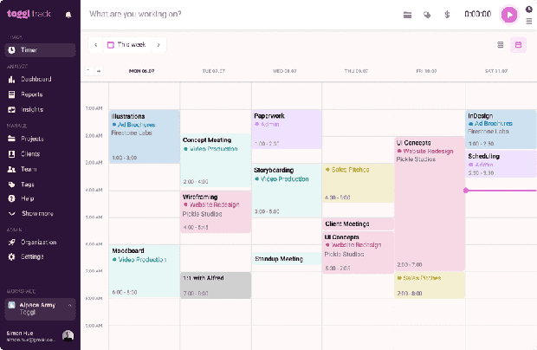Open Simon Hue's profile avatar

coord(68,335)
